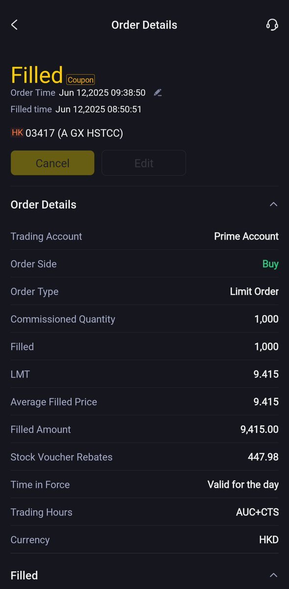The image size is (289, 589).
Task: Go back using the top-left arrow
Action: pos(14,25)
